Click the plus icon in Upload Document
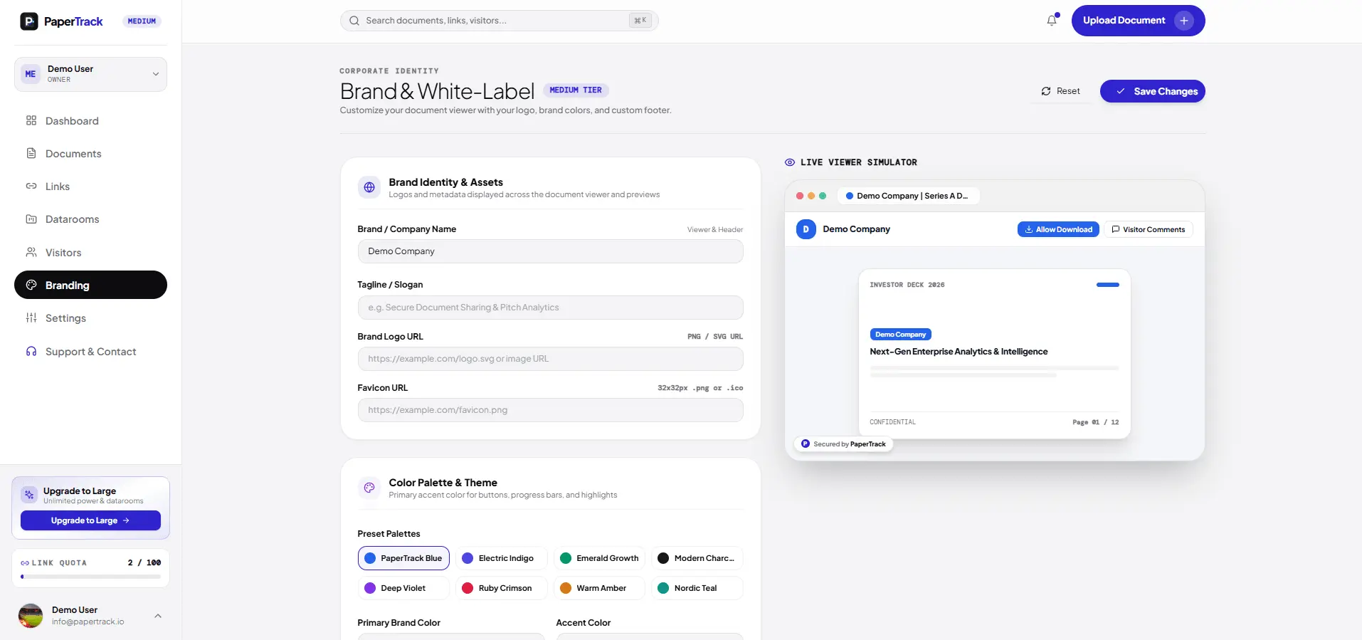Screen dimensions: 1362x640 [x=1184, y=21]
